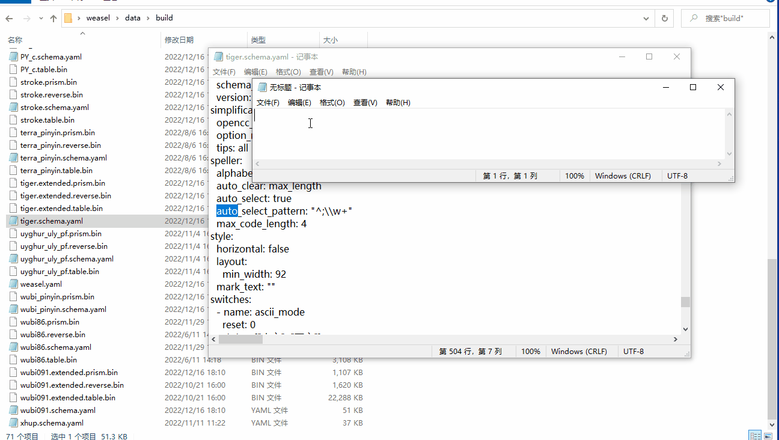Open the recent locations dropdown arrow
Viewport: 779px width, 440px height.
(40, 18)
